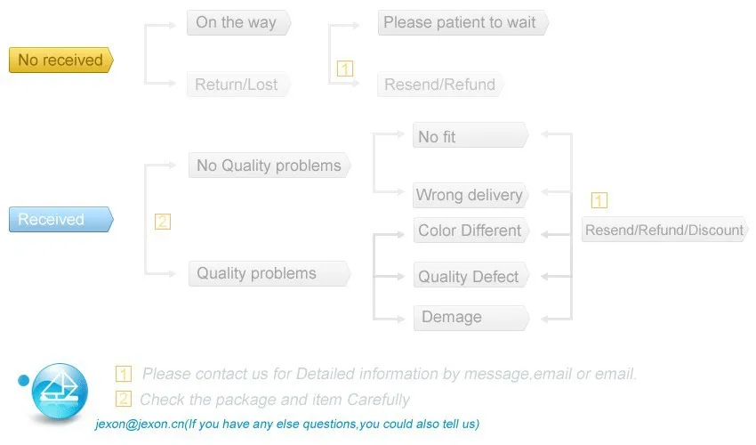
Task: Click Please patient to wait box
Action: click(461, 23)
